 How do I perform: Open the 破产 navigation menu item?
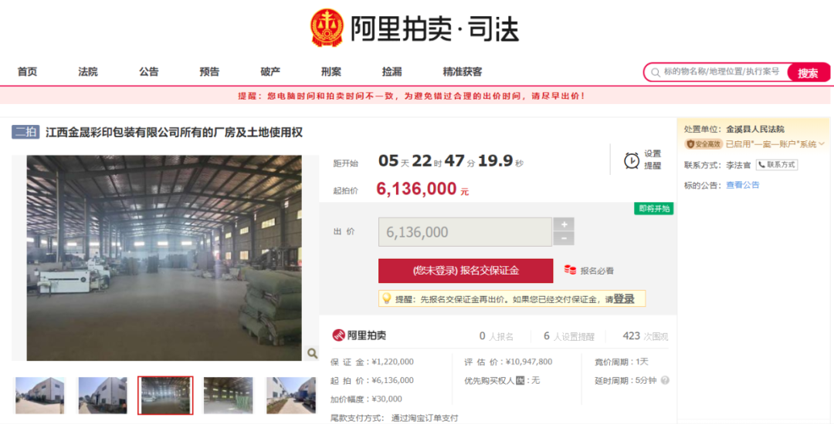(270, 72)
